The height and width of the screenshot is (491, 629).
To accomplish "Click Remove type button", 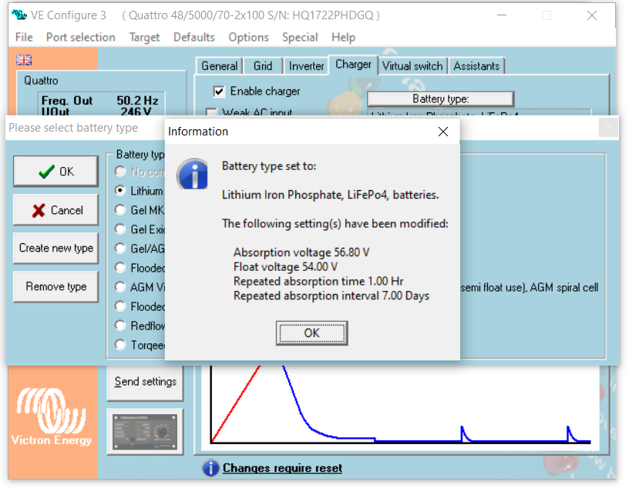I will coord(55,287).
